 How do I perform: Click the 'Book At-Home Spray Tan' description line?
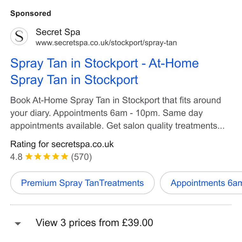(x=116, y=100)
